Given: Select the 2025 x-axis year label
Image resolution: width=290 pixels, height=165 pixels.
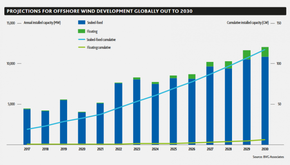Looking at the screenshot, I should click(x=173, y=149).
